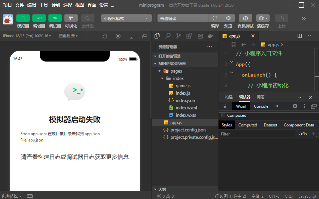Click the editor bookmark icon
Image resolution: width=319 pixels, height=199 pixels.
234,44
